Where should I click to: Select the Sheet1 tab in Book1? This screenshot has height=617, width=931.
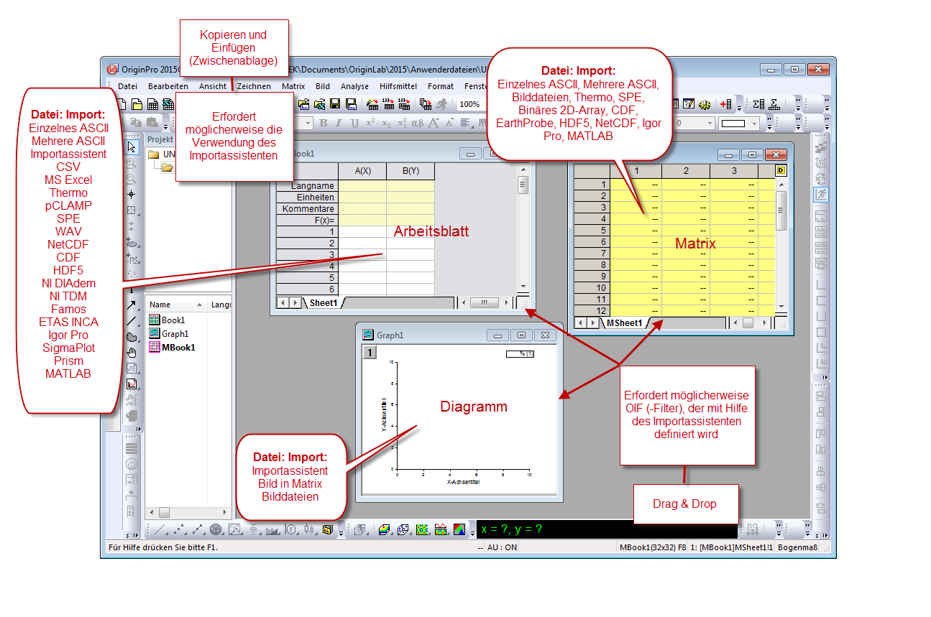[x=324, y=303]
